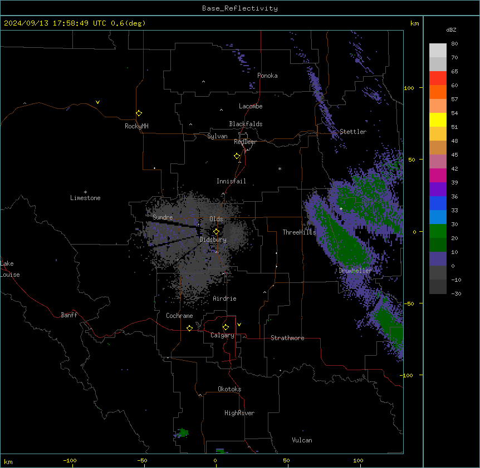
Task: Click the yellow marker above Calgary label
Action: [226, 327]
